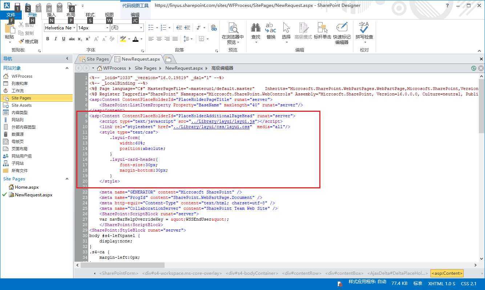Click the 标杆单击 icon
The image size is (485, 290).
tap(322, 28)
